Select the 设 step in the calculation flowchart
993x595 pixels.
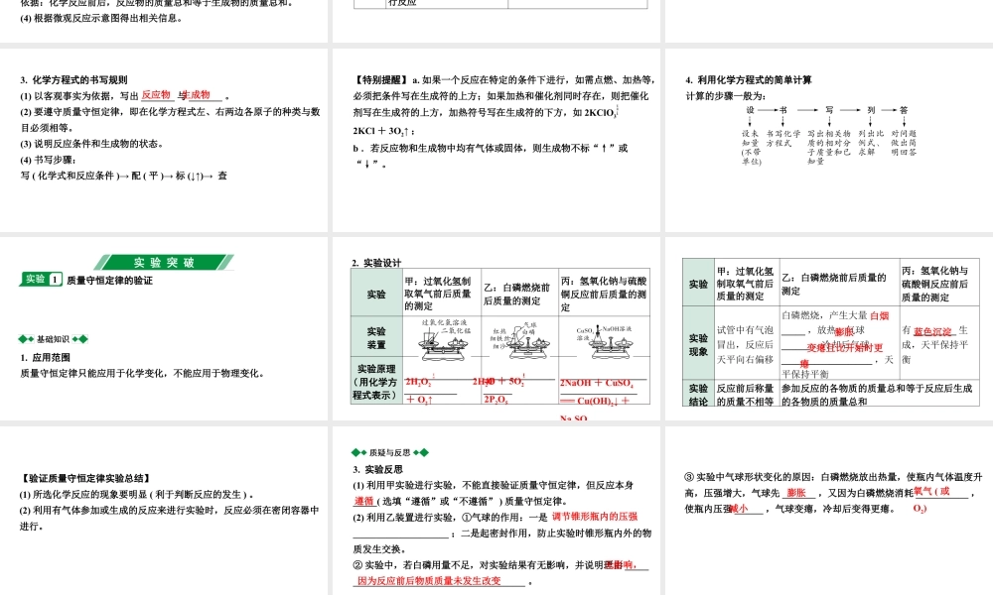pyautogui.click(x=750, y=109)
